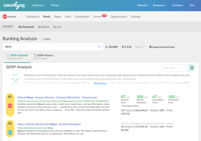Viewport: 201px width, 141px height.
Task: Select the Ranks tab
Action: tap(47, 17)
